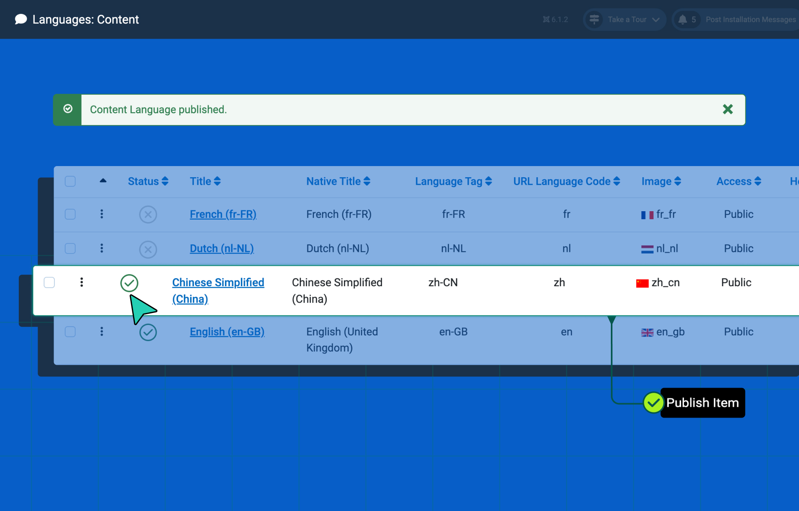This screenshot has width=799, height=511.
Task: Click 'Public' access in English row
Action: coord(739,332)
